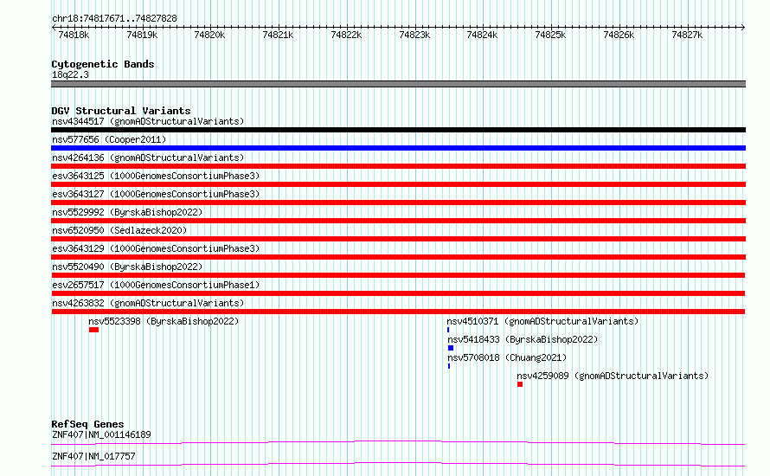770x476 pixels.
Task: Select the nsv577656 blue variant bar
Action: [398, 148]
